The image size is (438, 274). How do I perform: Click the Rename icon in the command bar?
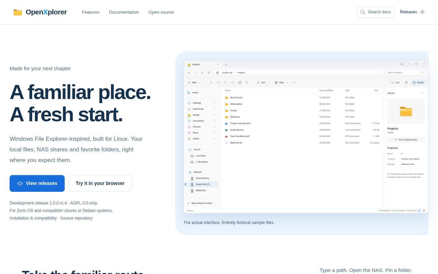point(233,83)
